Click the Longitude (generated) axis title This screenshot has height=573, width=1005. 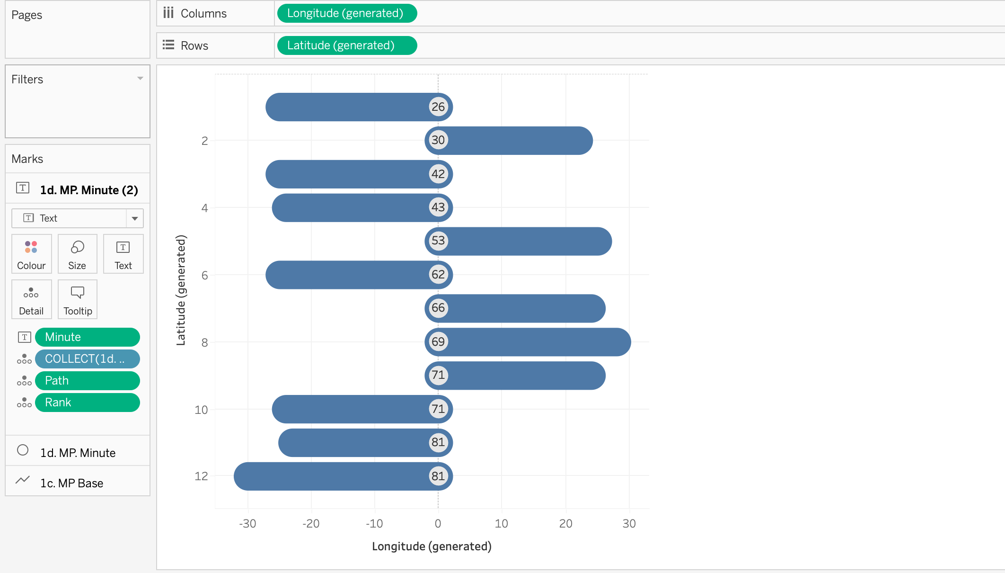[x=432, y=546]
